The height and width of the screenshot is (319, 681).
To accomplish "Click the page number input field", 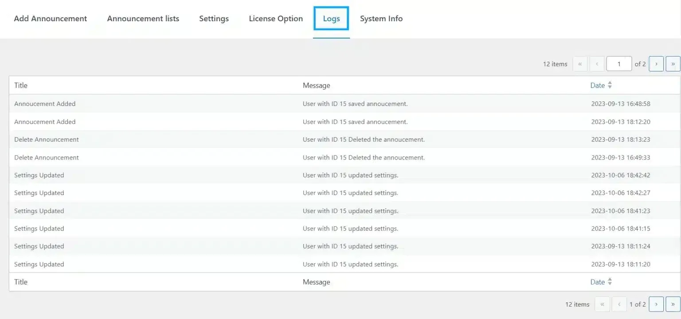I will click(x=619, y=63).
